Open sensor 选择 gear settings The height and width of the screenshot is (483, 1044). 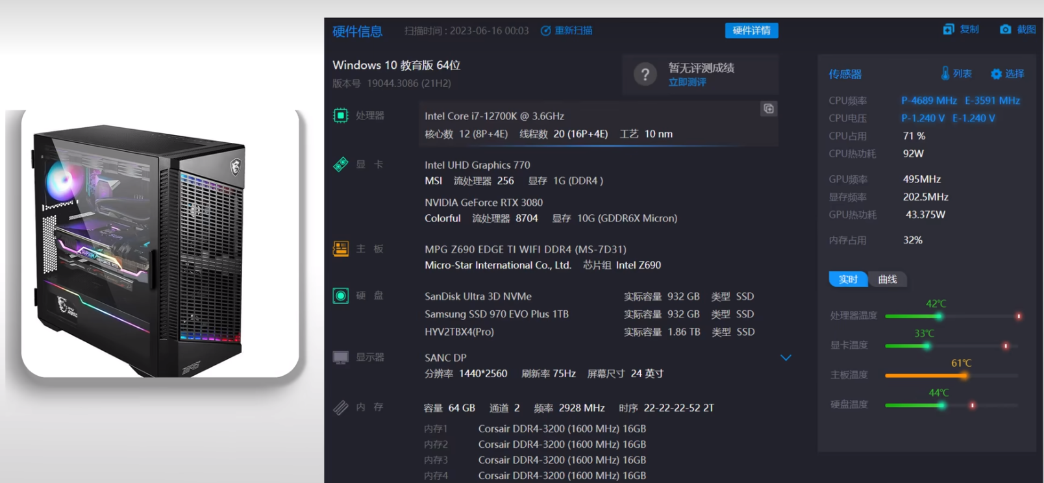click(x=996, y=74)
